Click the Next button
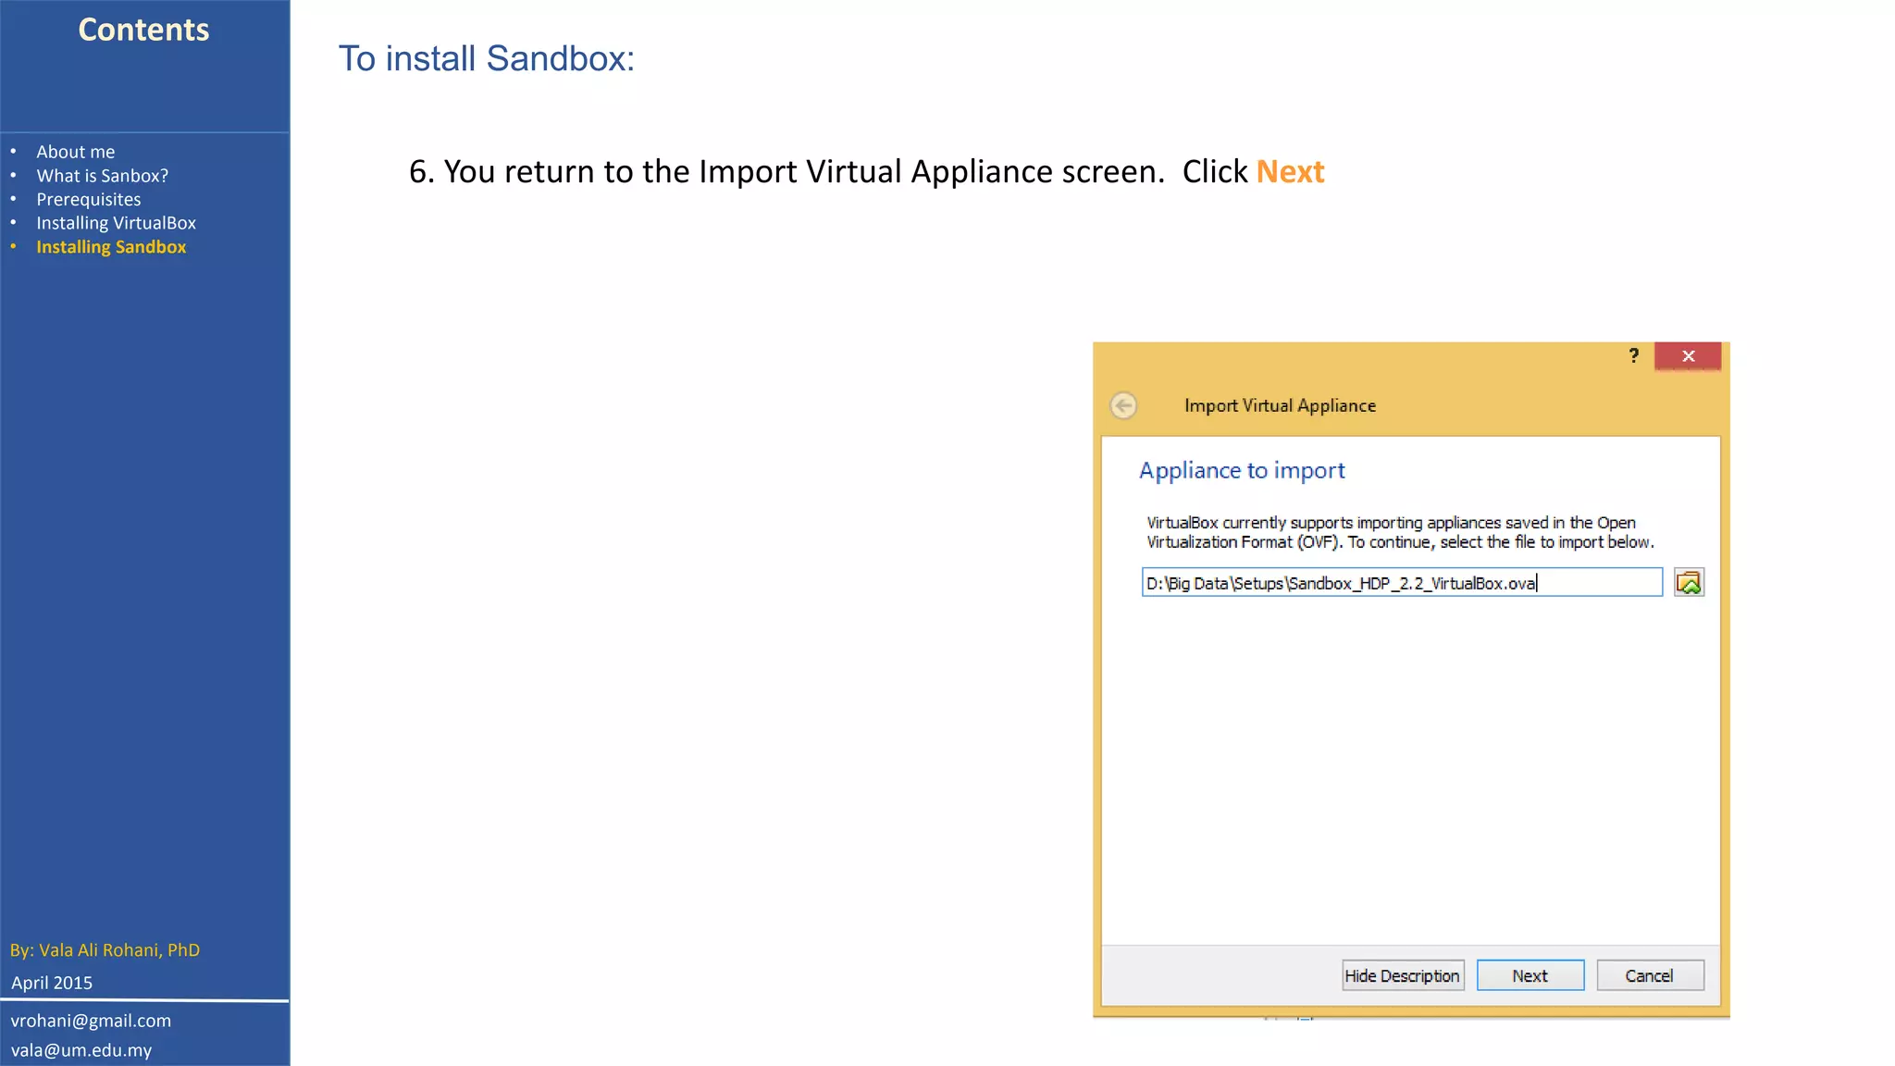Viewport: 1895px width, 1066px height. pyautogui.click(x=1530, y=975)
